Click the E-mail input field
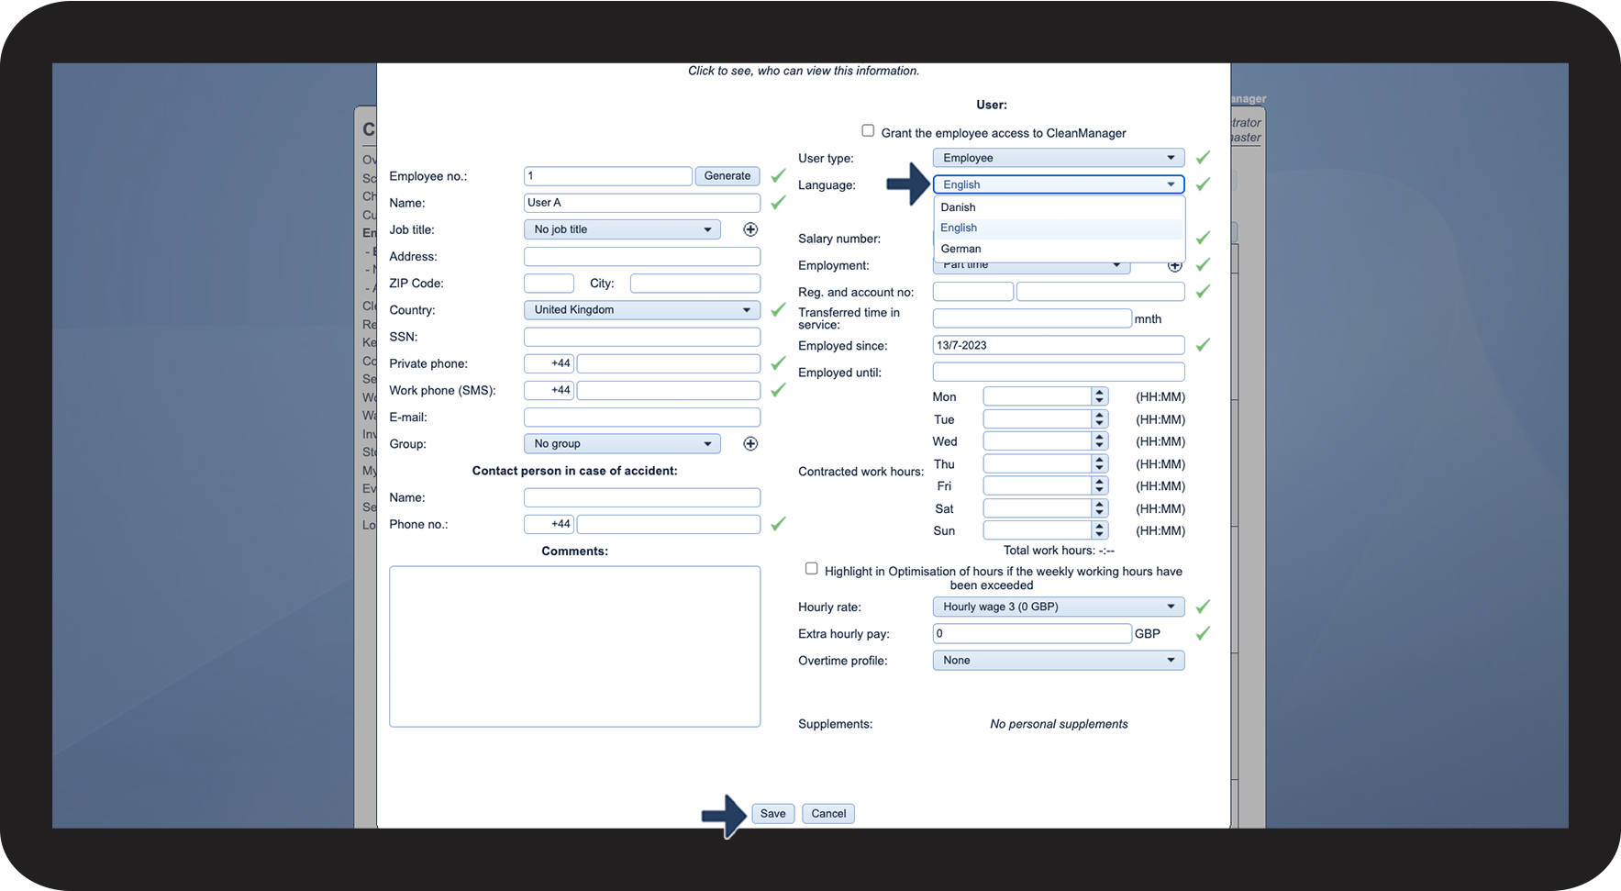 click(642, 418)
